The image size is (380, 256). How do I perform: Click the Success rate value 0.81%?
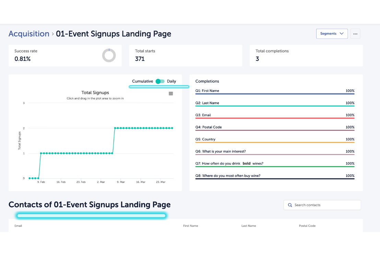23,59
